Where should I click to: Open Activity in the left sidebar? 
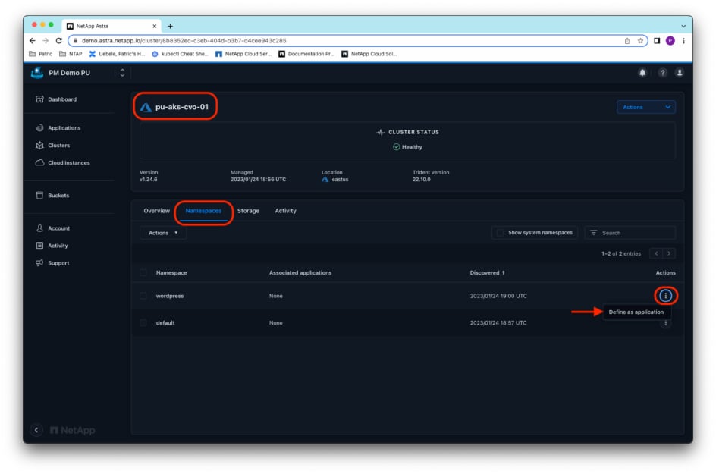(52, 246)
